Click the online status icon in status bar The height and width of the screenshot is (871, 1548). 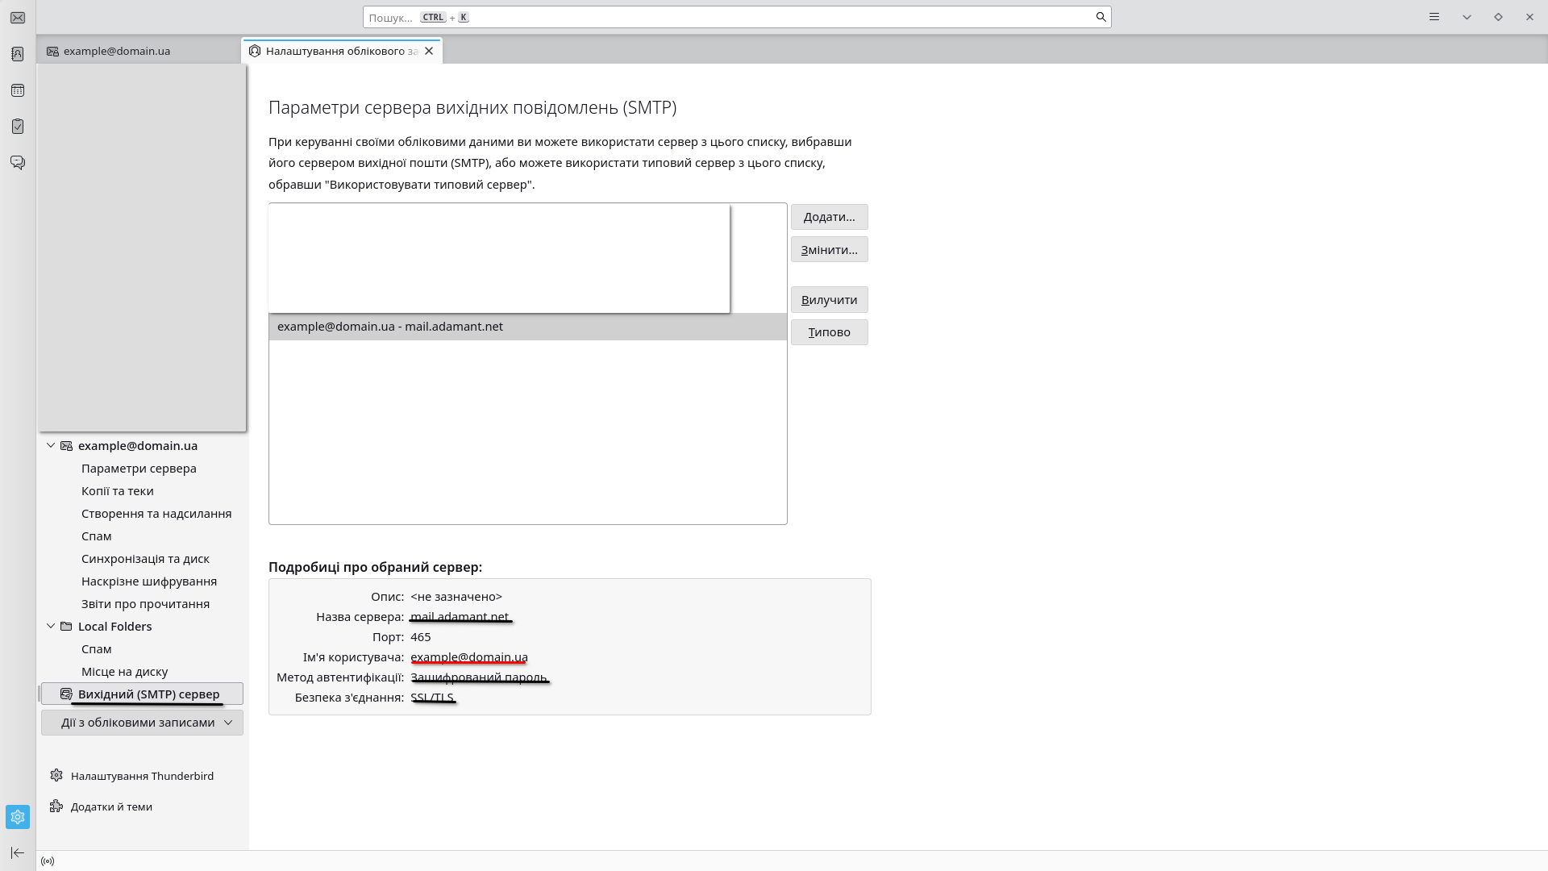tap(48, 861)
